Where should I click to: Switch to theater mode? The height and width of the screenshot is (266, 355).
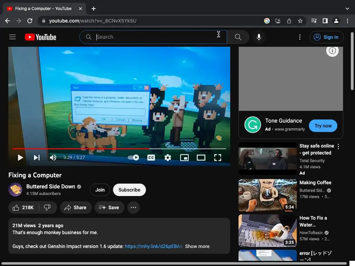pos(201,158)
